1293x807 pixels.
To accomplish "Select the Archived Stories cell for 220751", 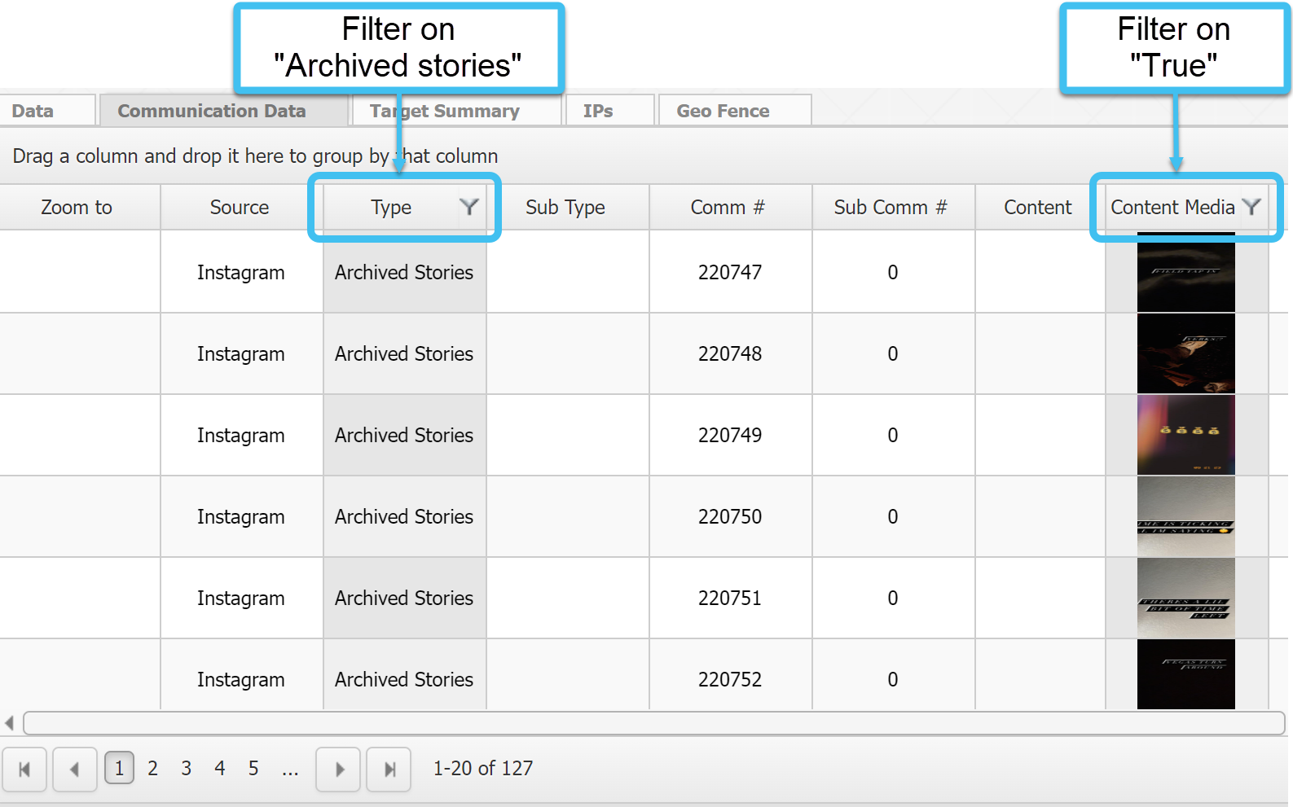I will pyautogui.click(x=404, y=599).
